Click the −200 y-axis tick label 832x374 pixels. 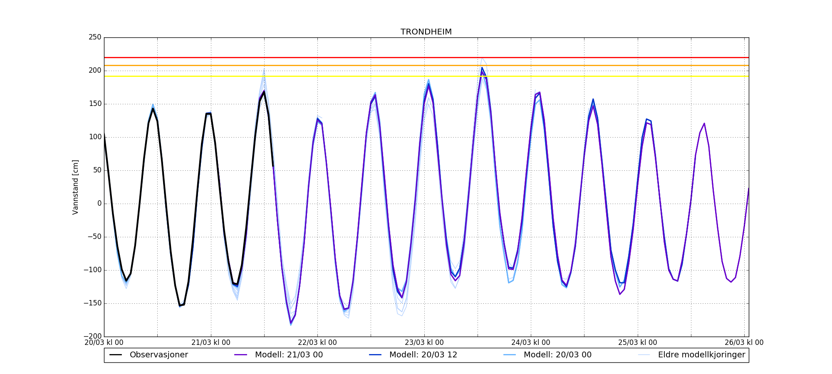[92, 336]
